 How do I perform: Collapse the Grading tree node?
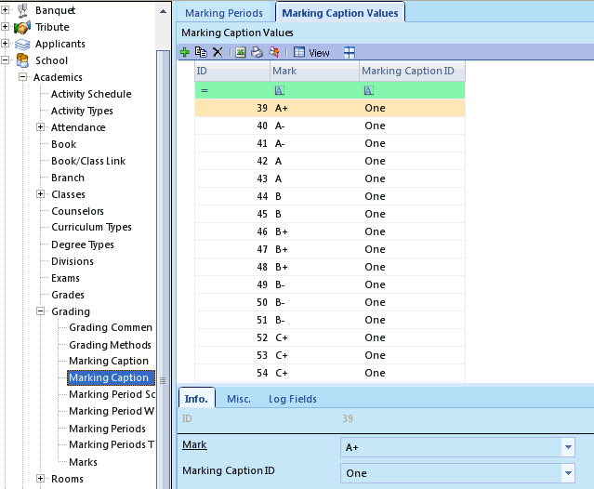point(41,311)
